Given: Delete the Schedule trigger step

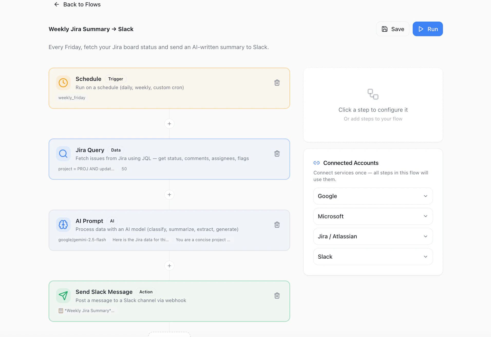Looking at the screenshot, I should click(x=277, y=83).
